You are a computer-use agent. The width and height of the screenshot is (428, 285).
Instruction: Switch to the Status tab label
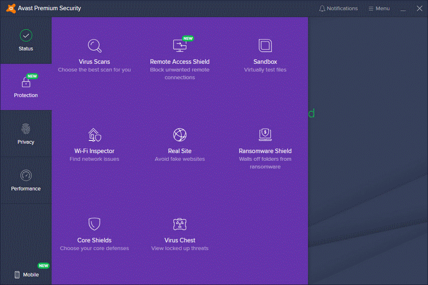click(26, 49)
